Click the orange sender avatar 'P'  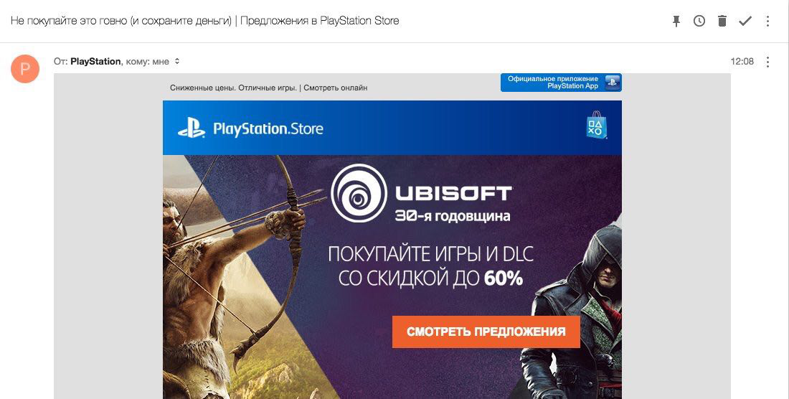coord(25,68)
